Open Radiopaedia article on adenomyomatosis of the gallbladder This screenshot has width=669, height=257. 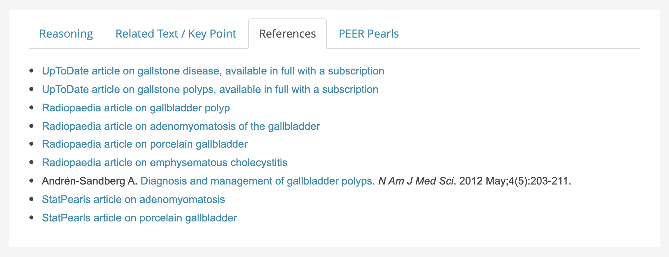tap(181, 126)
